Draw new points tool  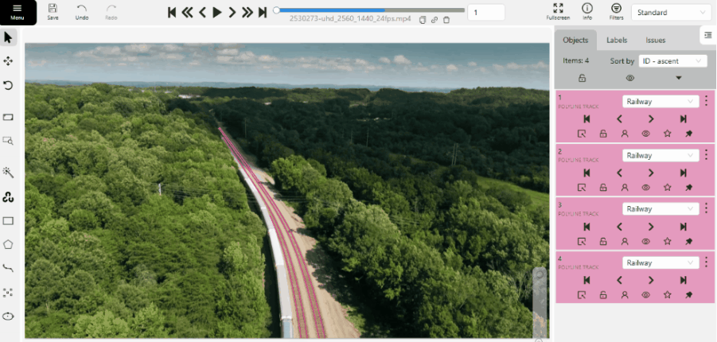pos(8,293)
